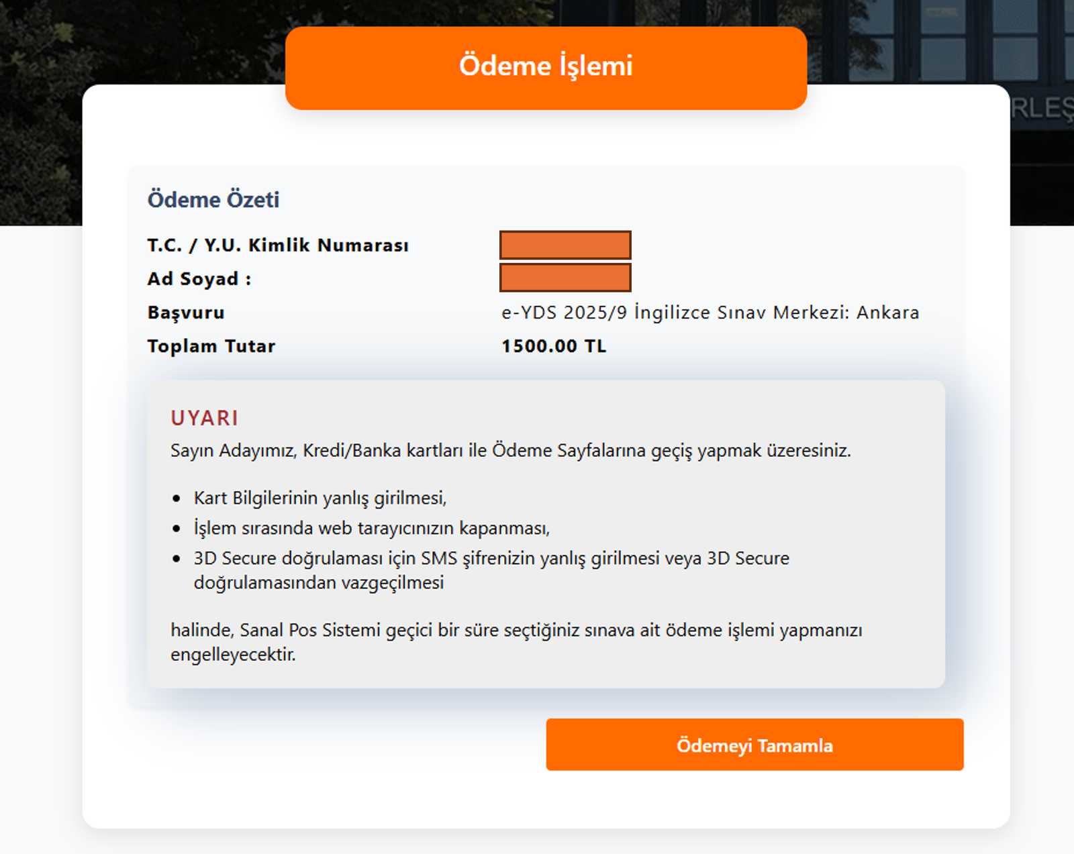
Task: Click the bullet dot before Kart Bilgilerinin
Action: (177, 498)
